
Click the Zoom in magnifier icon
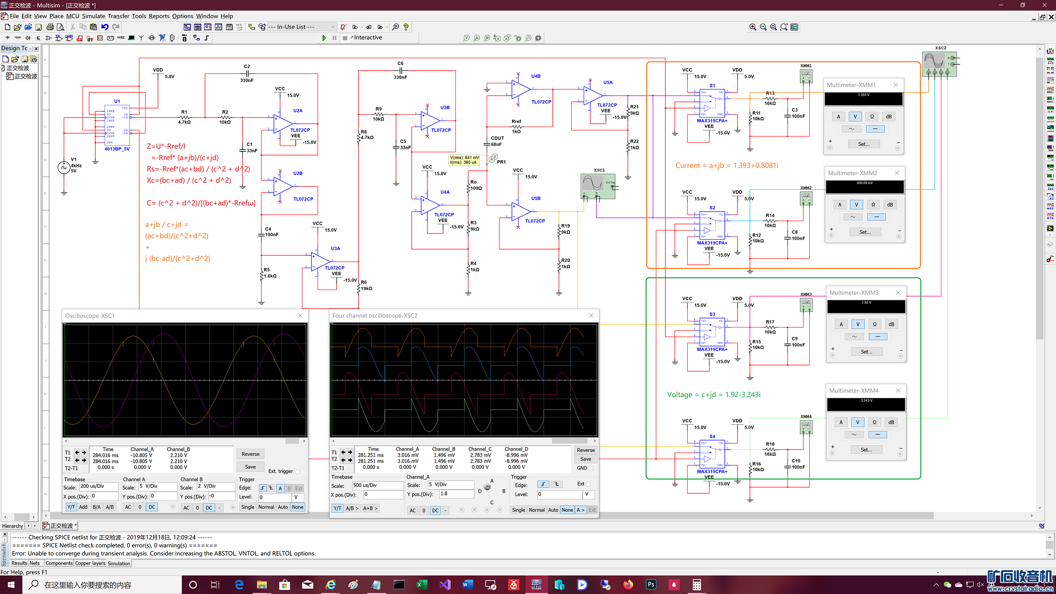[x=752, y=27]
